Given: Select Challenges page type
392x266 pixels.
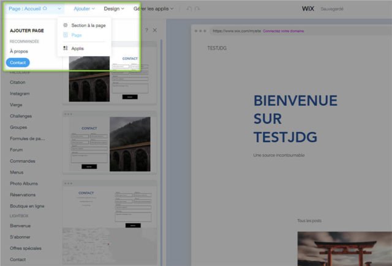Looking at the screenshot, I should 21,116.
